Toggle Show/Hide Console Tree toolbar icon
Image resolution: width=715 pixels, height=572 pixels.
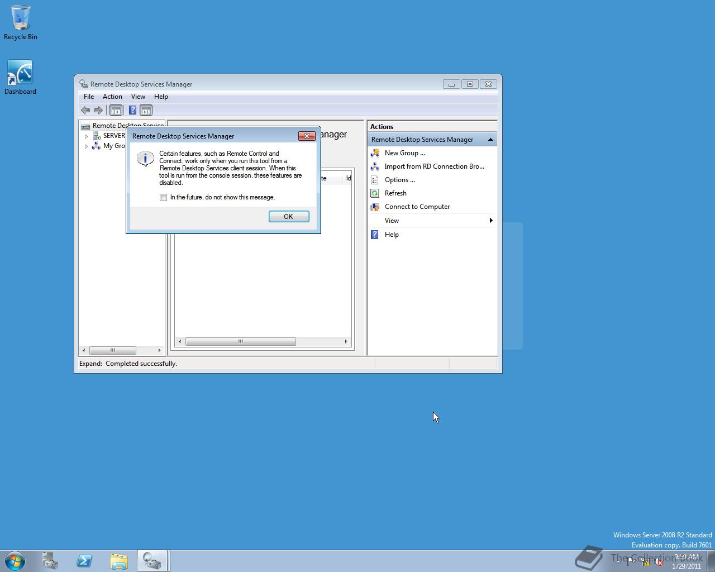pyautogui.click(x=116, y=110)
